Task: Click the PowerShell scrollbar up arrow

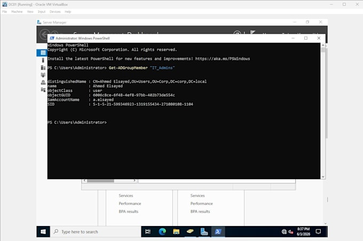Action: point(323,45)
